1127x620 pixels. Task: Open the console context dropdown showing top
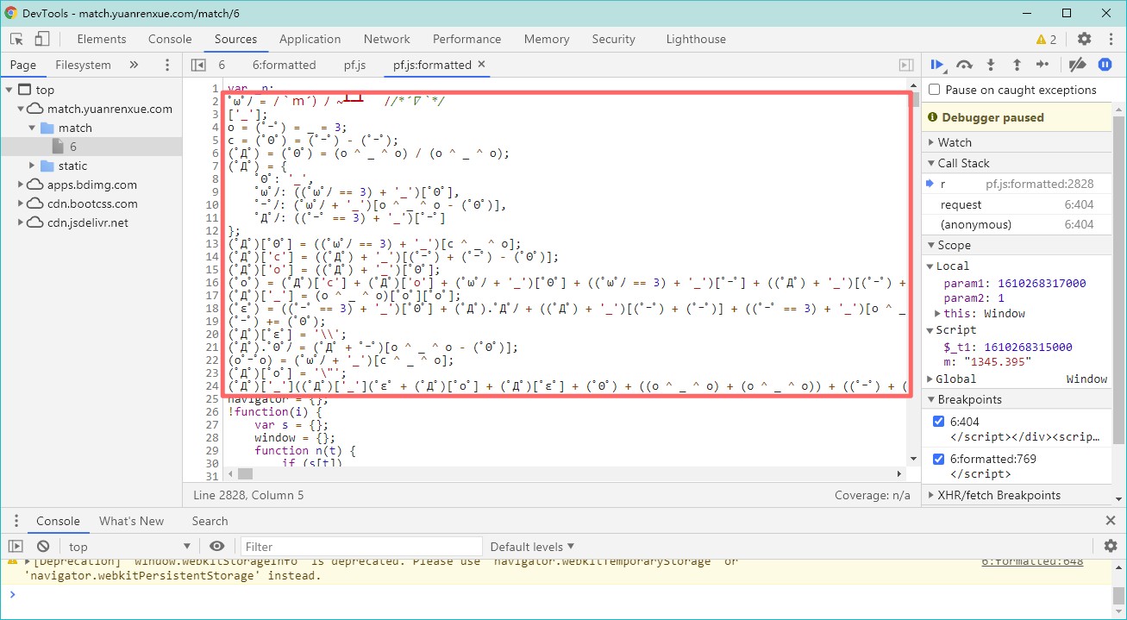129,547
